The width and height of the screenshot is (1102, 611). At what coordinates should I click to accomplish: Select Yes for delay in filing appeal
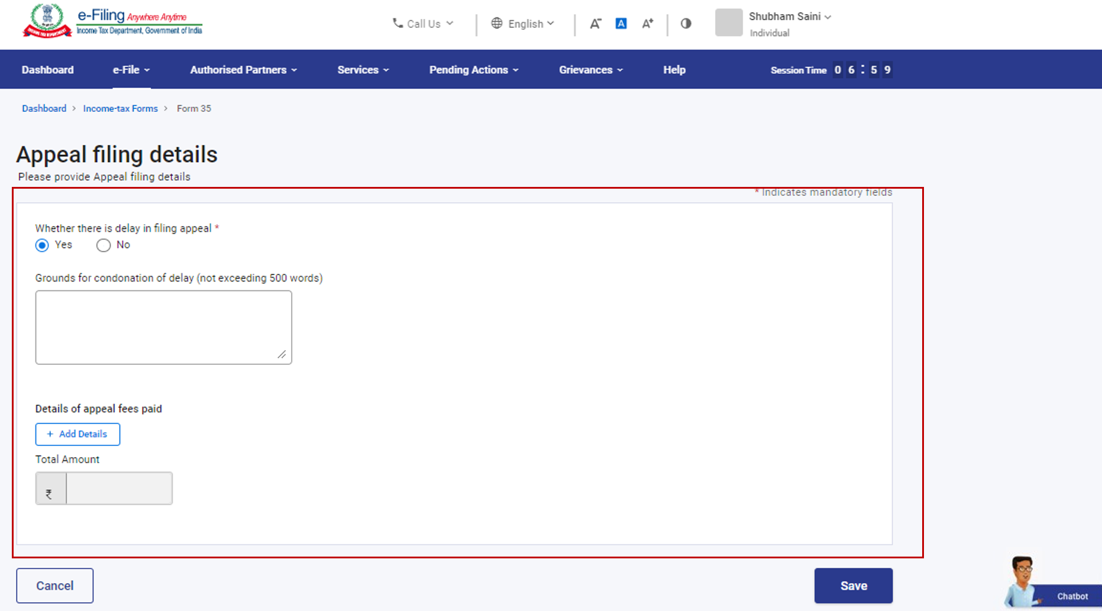(x=42, y=245)
